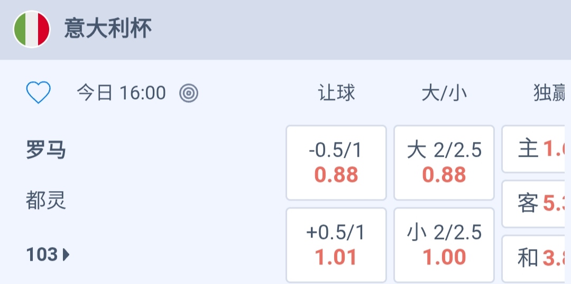Click the 今日 16:00 match time

121,93
